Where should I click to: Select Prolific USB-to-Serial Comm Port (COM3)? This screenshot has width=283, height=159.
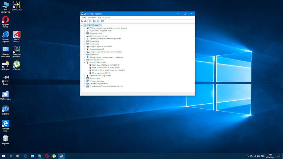(108, 70)
